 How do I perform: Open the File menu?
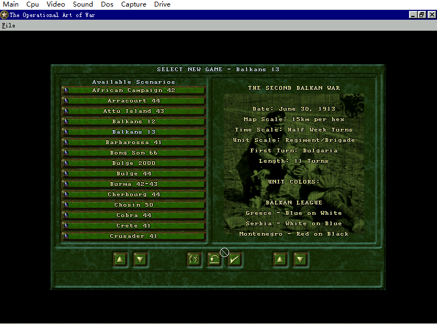pos(8,25)
